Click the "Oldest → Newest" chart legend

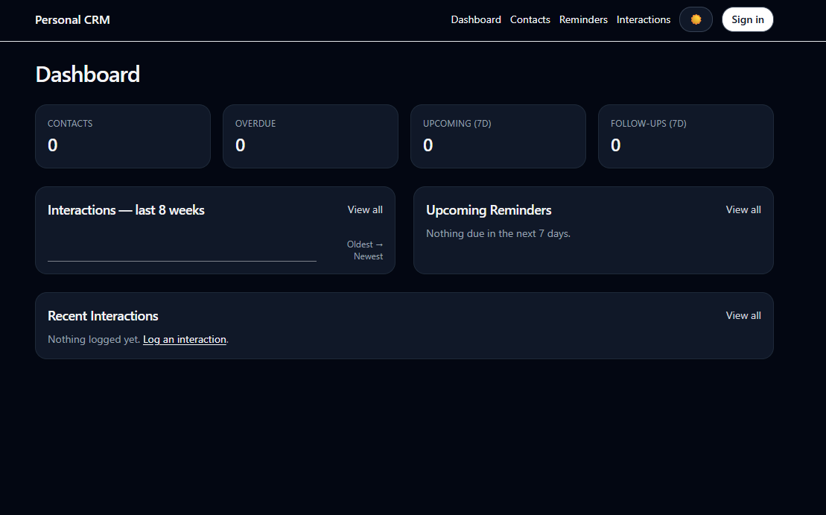(x=366, y=250)
